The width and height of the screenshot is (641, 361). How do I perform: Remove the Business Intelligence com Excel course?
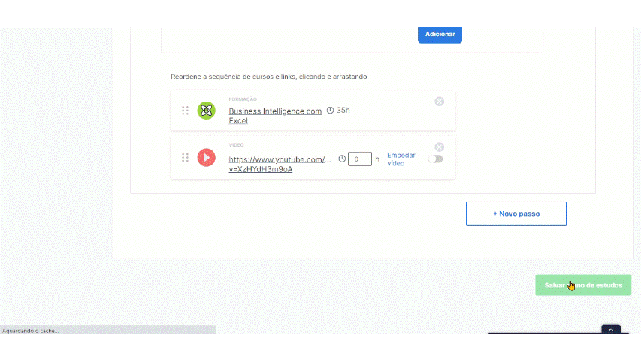440,102
